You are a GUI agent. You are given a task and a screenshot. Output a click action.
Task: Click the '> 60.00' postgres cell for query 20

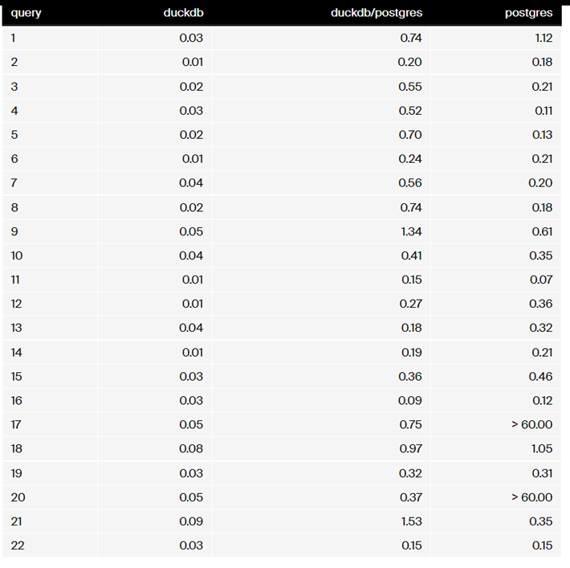[531, 497]
